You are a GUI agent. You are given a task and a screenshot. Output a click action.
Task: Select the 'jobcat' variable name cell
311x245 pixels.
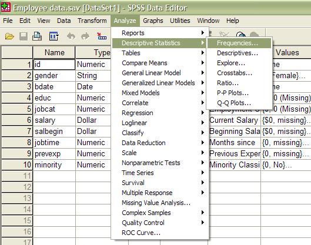[x=54, y=109]
